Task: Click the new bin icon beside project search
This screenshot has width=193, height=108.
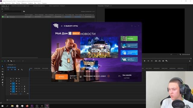Action: [24, 11]
